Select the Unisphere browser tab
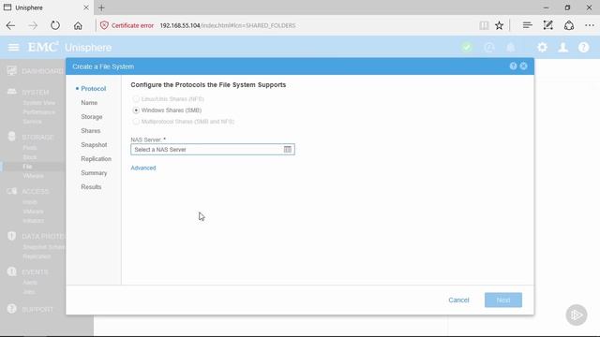 tap(46, 7)
